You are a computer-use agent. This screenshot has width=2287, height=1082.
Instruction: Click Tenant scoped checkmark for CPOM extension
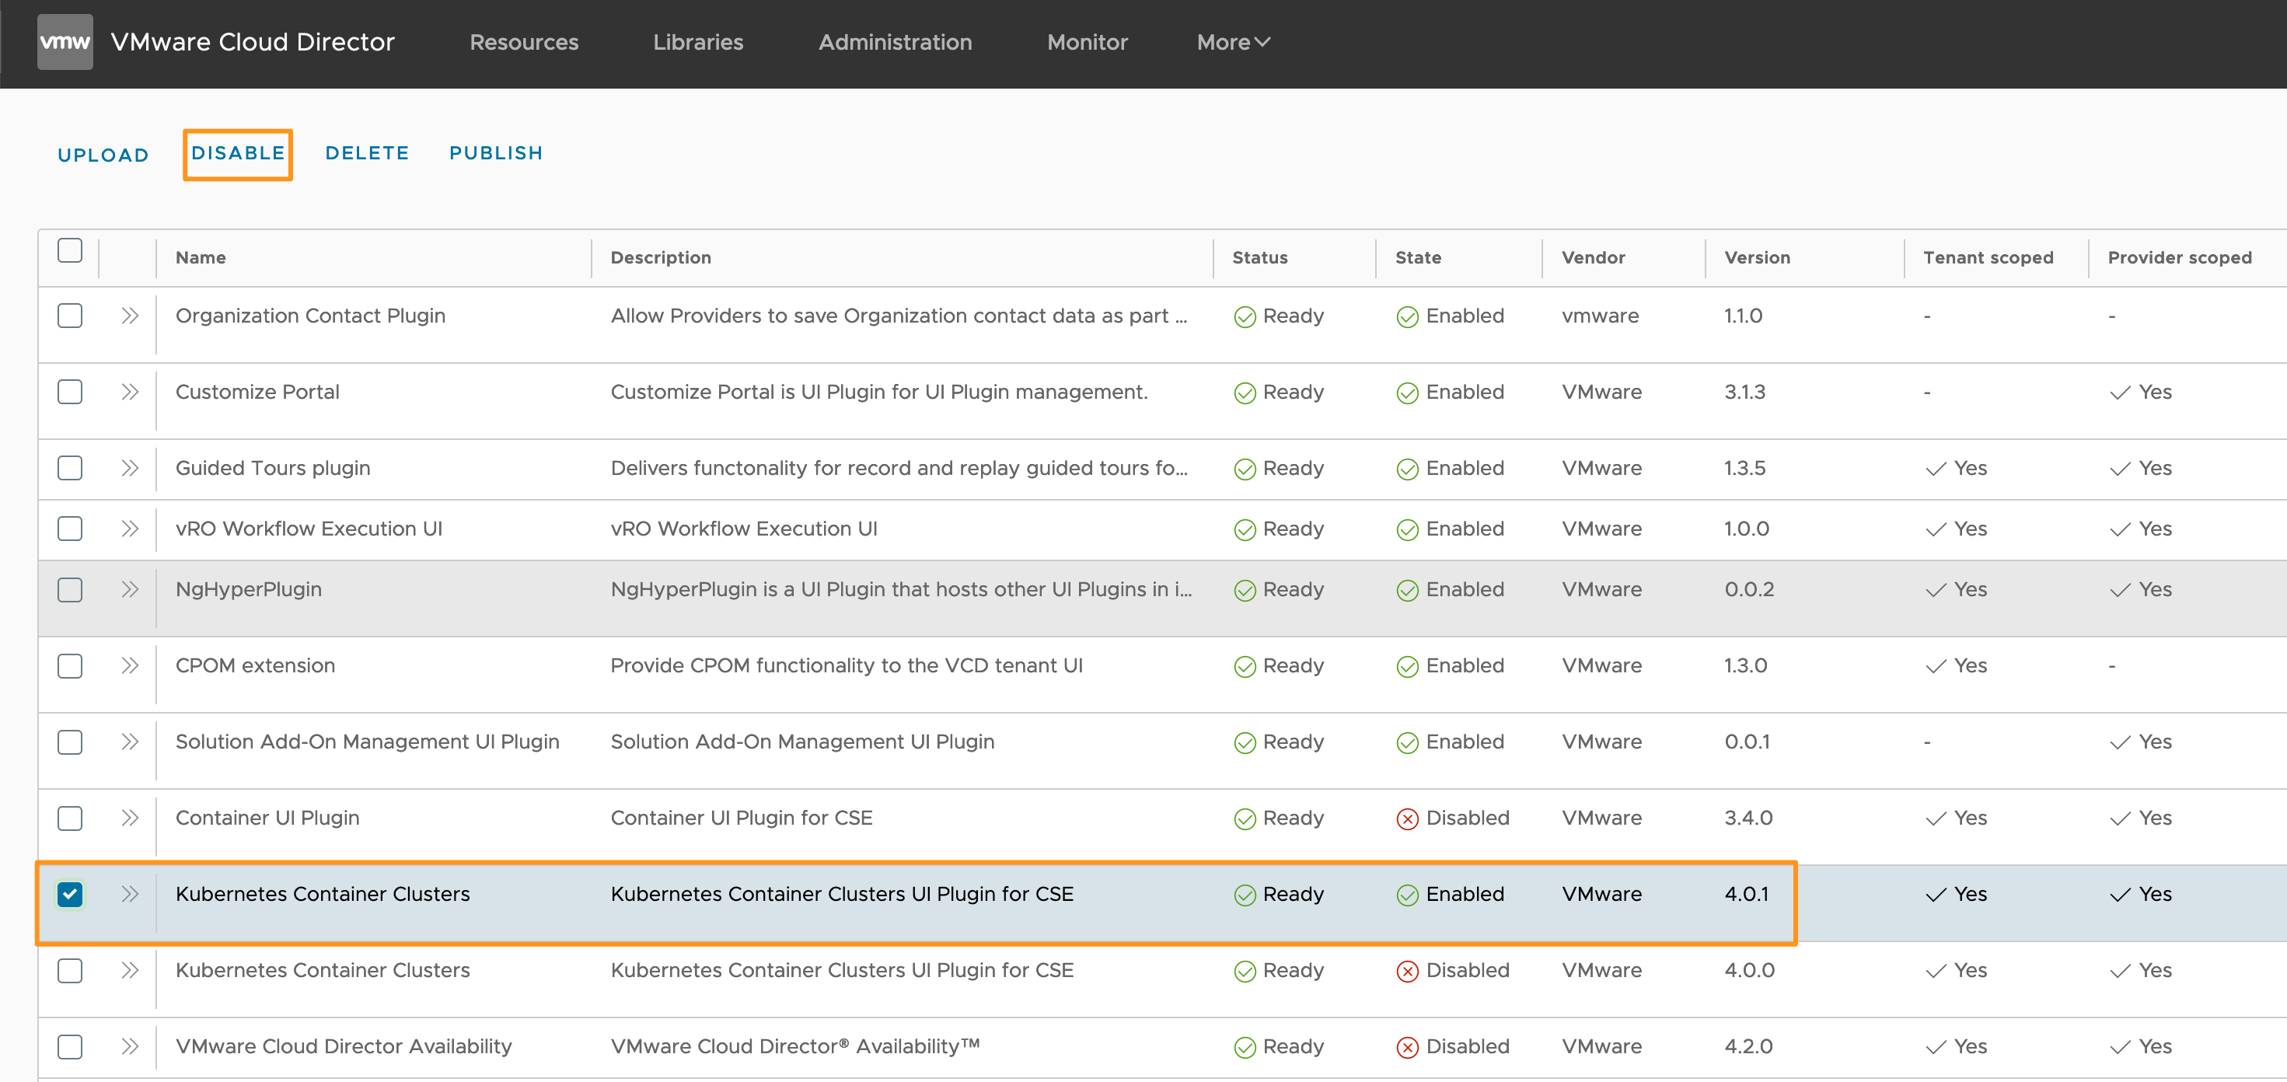[1936, 668]
